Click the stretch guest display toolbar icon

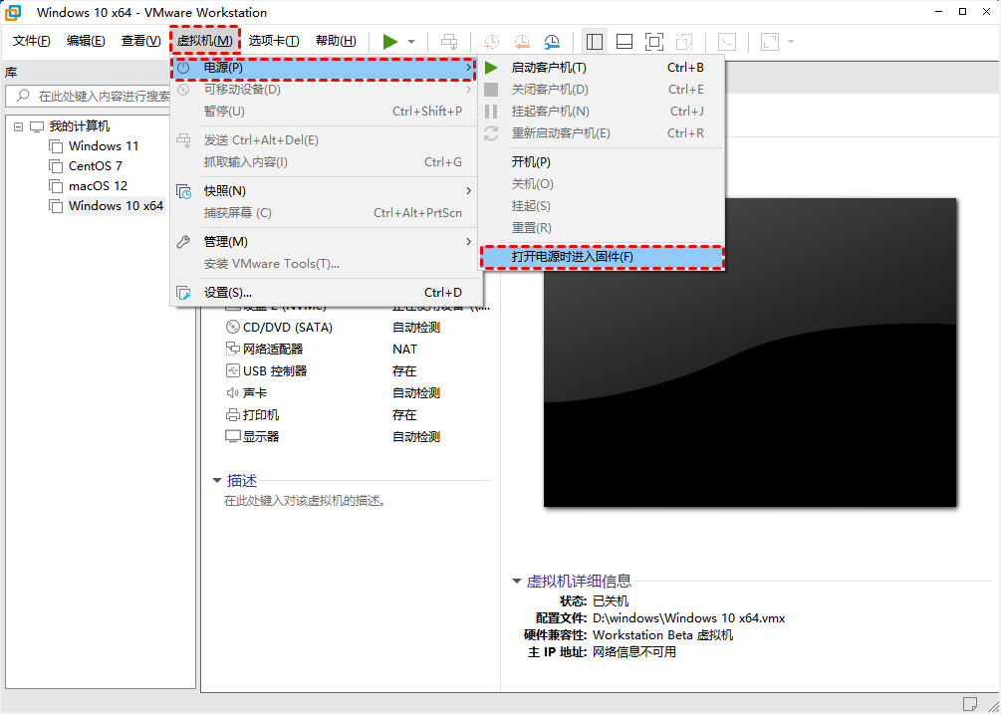(770, 42)
